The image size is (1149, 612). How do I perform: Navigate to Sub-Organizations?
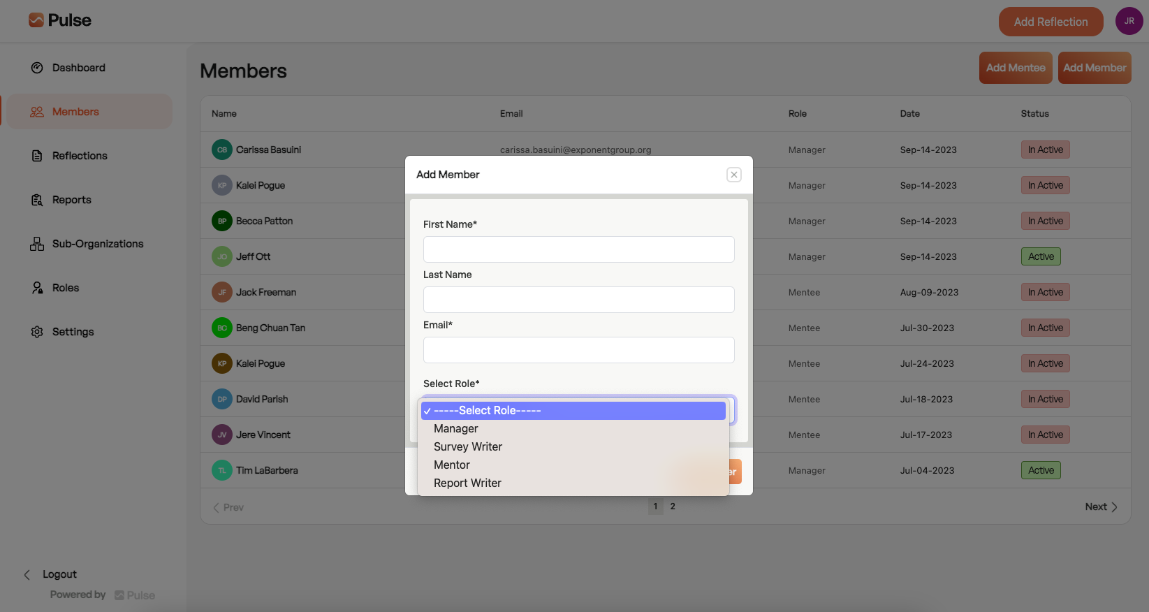tap(98, 244)
